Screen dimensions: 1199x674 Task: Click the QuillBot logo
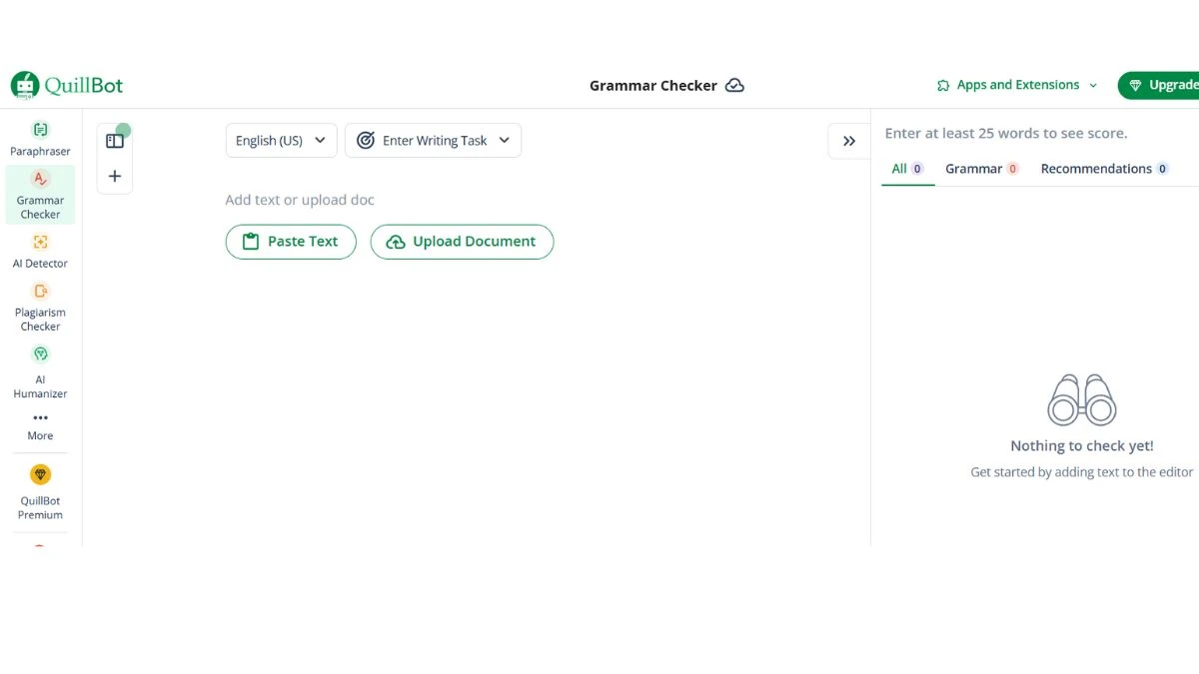[67, 86]
